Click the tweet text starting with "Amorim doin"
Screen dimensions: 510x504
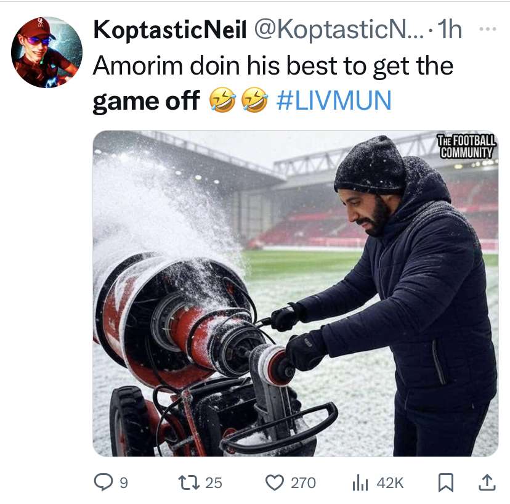pos(272,66)
